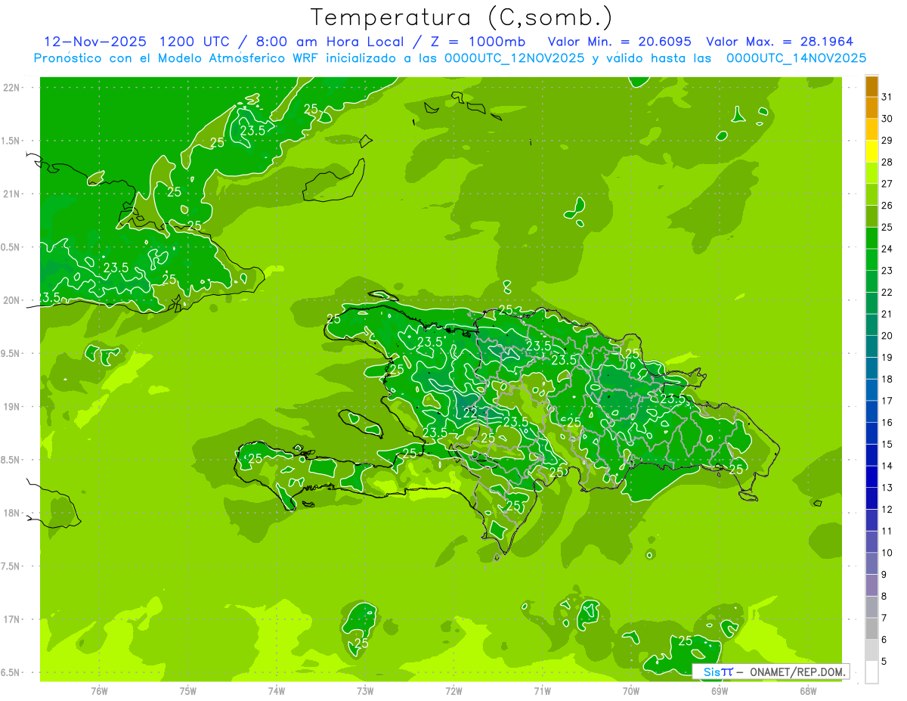The width and height of the screenshot is (907, 701).
Task: Click the 28 label on the color scale
Action: pyautogui.click(x=887, y=162)
